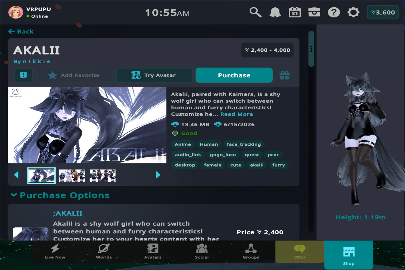Open Shop tab

click(x=349, y=255)
